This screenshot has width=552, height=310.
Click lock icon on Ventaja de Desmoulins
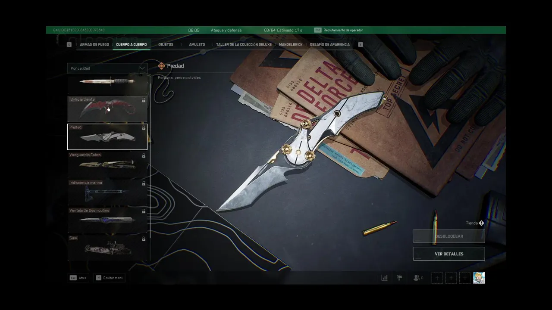point(144,211)
